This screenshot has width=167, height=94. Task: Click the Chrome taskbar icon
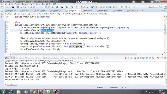pyautogui.click(x=34, y=92)
